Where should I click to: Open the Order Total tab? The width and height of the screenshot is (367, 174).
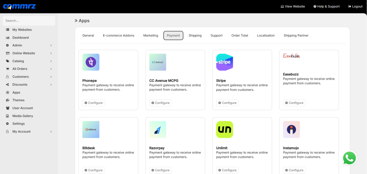[240, 35]
